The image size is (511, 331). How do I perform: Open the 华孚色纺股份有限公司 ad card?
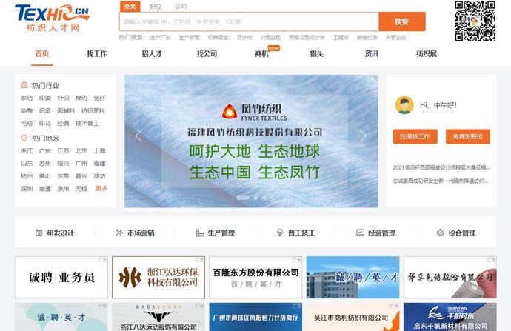click(x=450, y=277)
